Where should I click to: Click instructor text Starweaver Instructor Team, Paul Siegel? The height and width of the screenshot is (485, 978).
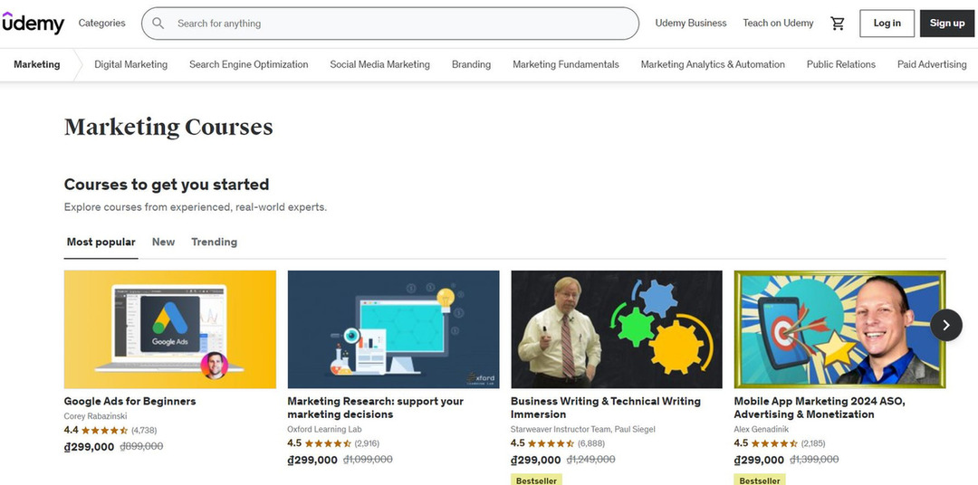coord(582,429)
